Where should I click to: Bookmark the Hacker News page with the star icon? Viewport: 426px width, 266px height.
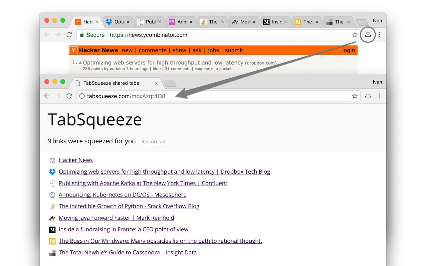coord(355,35)
